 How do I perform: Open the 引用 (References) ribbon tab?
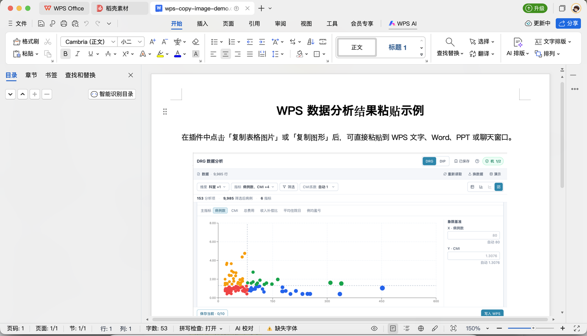click(x=254, y=23)
